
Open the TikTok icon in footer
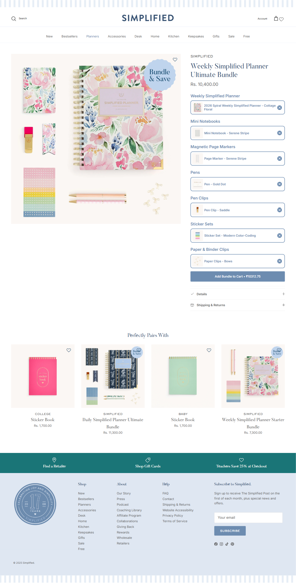(227, 544)
